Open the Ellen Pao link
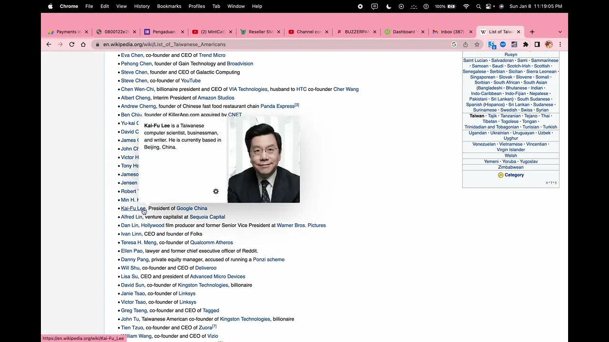The width and height of the screenshot is (609, 342). [132, 251]
